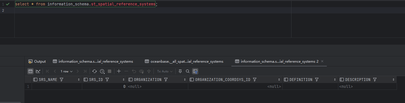
Task: Open search in result grid
Action: [x=188, y=71]
